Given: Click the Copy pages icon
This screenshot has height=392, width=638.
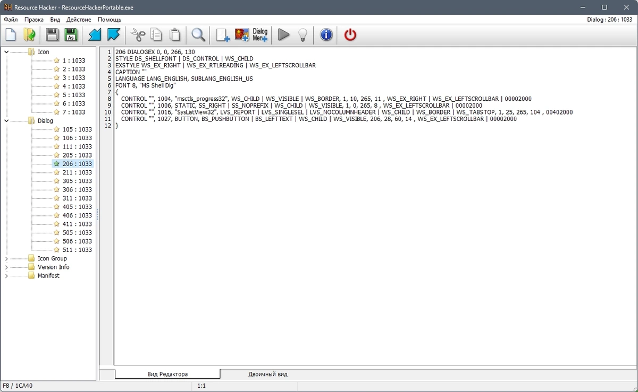Looking at the screenshot, I should click(x=156, y=35).
